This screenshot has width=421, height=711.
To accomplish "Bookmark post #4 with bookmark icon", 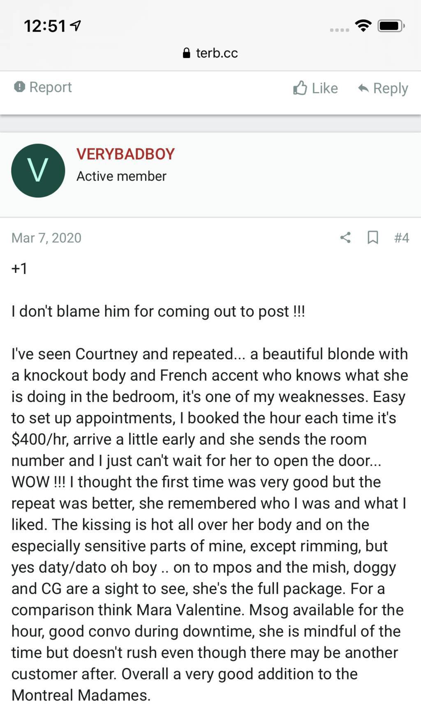I will point(372,237).
